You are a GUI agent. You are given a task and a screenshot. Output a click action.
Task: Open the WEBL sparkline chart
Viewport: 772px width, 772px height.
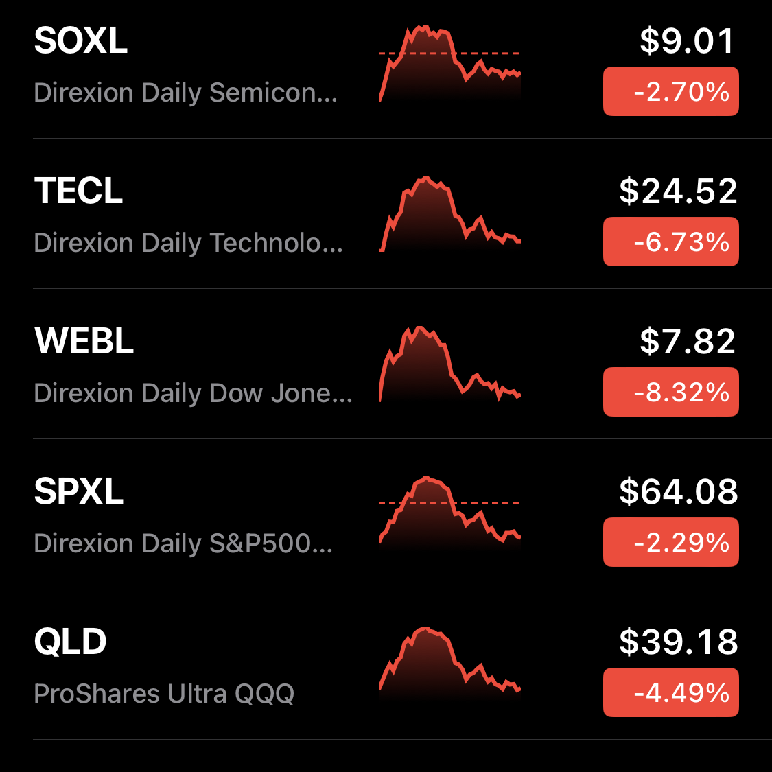click(x=449, y=364)
